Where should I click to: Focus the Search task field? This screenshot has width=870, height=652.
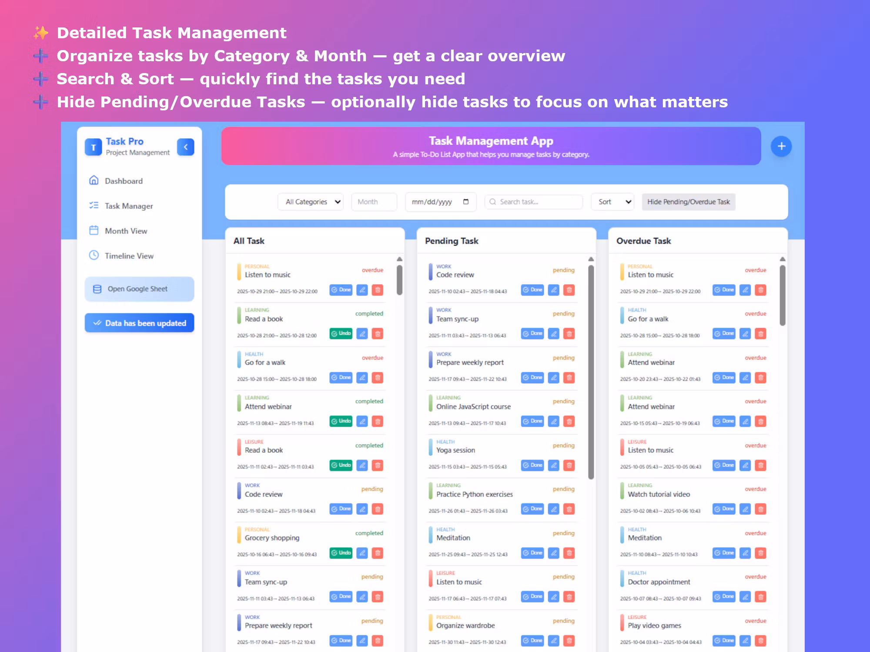(534, 202)
